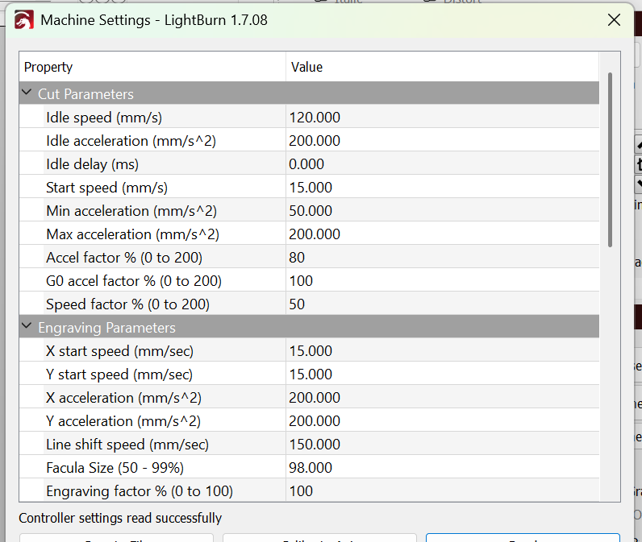
Task: Select Line shift speed value 150.000
Action: coord(315,444)
